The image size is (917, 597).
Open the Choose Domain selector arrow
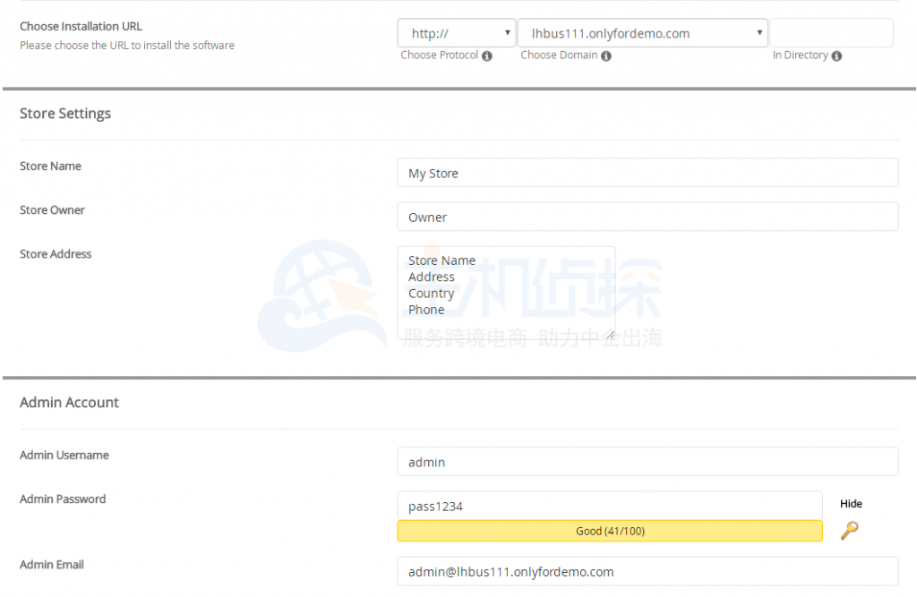coord(758,32)
